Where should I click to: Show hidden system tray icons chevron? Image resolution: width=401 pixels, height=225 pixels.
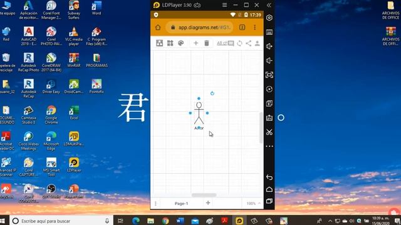click(330, 221)
